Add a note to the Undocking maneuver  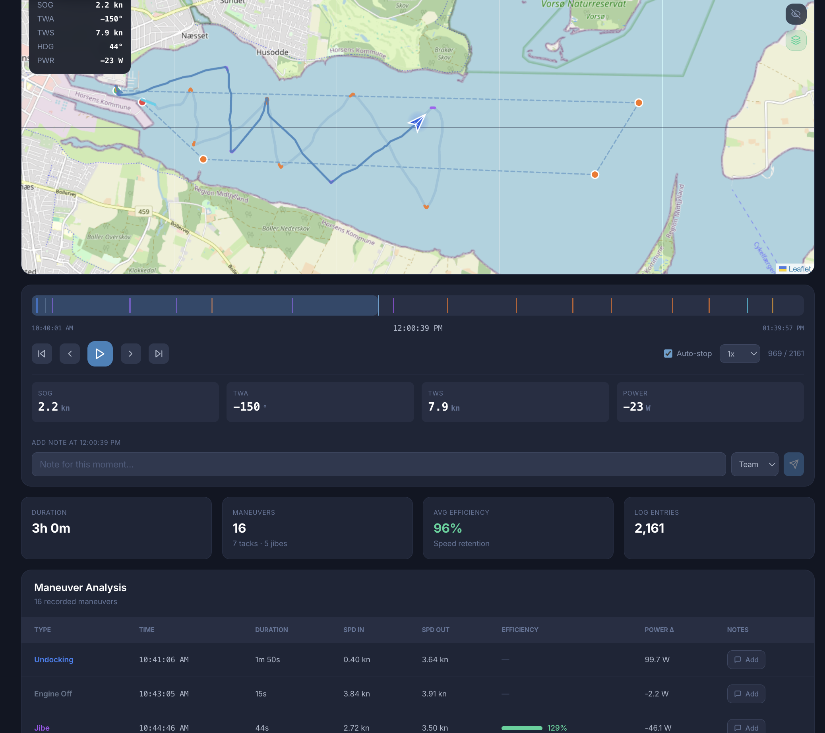(746, 659)
